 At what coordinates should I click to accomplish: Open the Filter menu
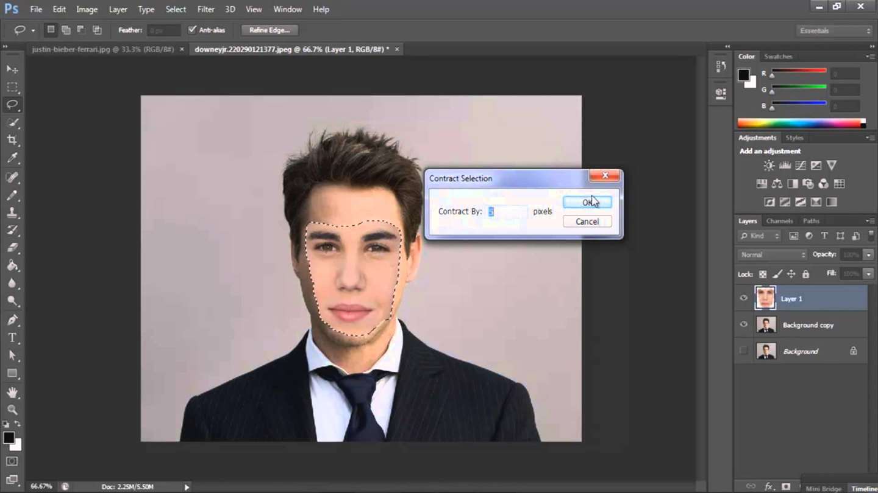pos(205,9)
